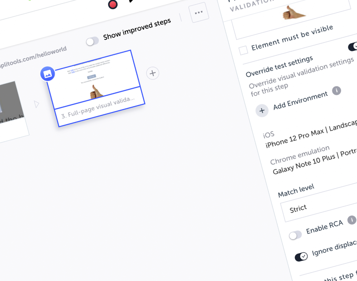Toggle the Enable RCA switch
Screen dimensions: 357x281
click(x=295, y=235)
